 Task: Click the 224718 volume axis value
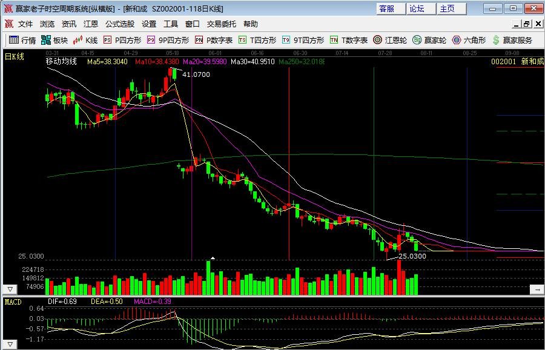(x=33, y=269)
